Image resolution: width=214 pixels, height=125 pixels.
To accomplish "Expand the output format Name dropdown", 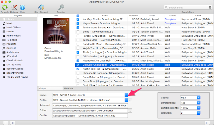I will click(x=126, y=95).
